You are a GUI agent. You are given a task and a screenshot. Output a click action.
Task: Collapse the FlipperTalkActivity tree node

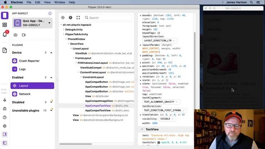(64, 34)
